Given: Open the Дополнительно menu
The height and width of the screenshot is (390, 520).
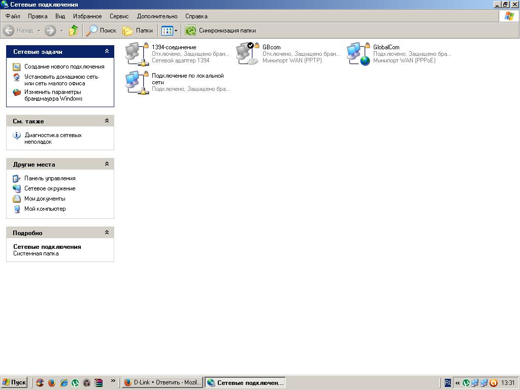Looking at the screenshot, I should 157,16.
